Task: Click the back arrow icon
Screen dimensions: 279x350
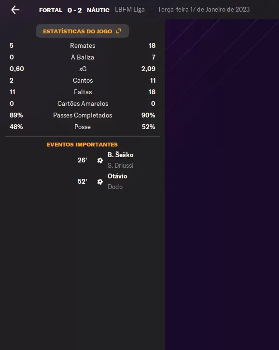Action: tap(15, 10)
